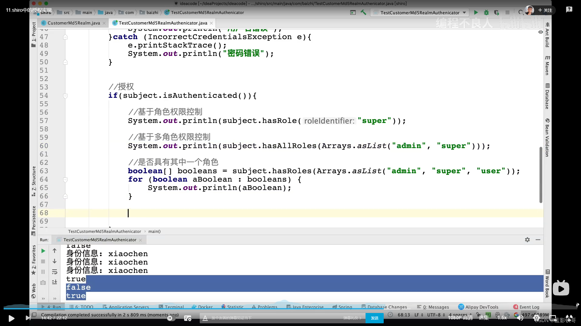Open the Alipay DevTools tab
581x326 pixels.
[478, 307]
